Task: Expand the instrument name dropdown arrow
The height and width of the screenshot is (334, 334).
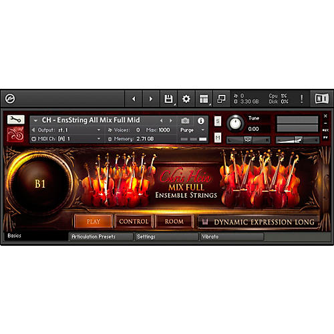Action: click(35, 121)
